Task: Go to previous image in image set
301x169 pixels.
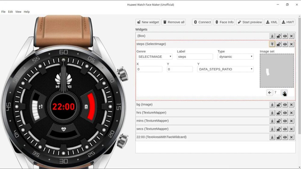Action: pyautogui.click(x=270, y=92)
